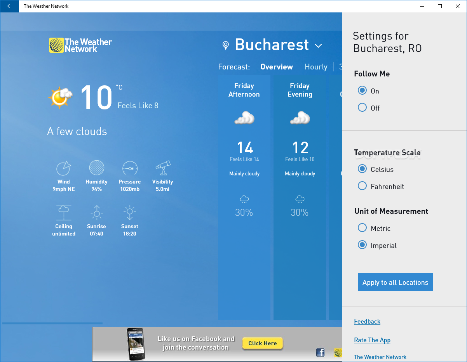Select the Sunset icon

pos(130,213)
